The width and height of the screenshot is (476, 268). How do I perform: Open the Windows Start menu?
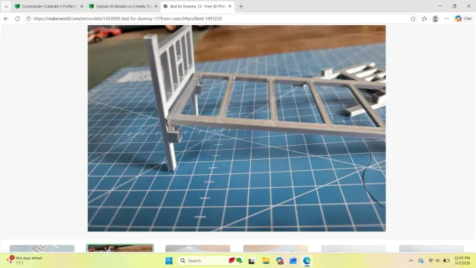[x=169, y=261]
